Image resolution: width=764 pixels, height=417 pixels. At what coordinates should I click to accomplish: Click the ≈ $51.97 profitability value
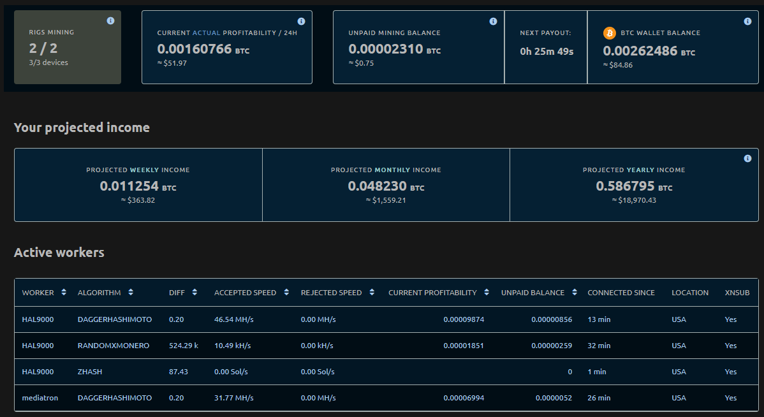coord(172,63)
